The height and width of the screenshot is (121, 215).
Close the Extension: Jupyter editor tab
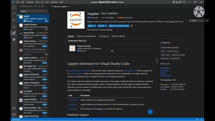click(69, 6)
